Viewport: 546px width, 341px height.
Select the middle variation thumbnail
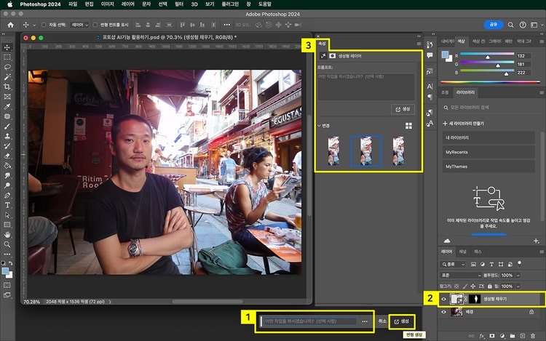click(365, 151)
